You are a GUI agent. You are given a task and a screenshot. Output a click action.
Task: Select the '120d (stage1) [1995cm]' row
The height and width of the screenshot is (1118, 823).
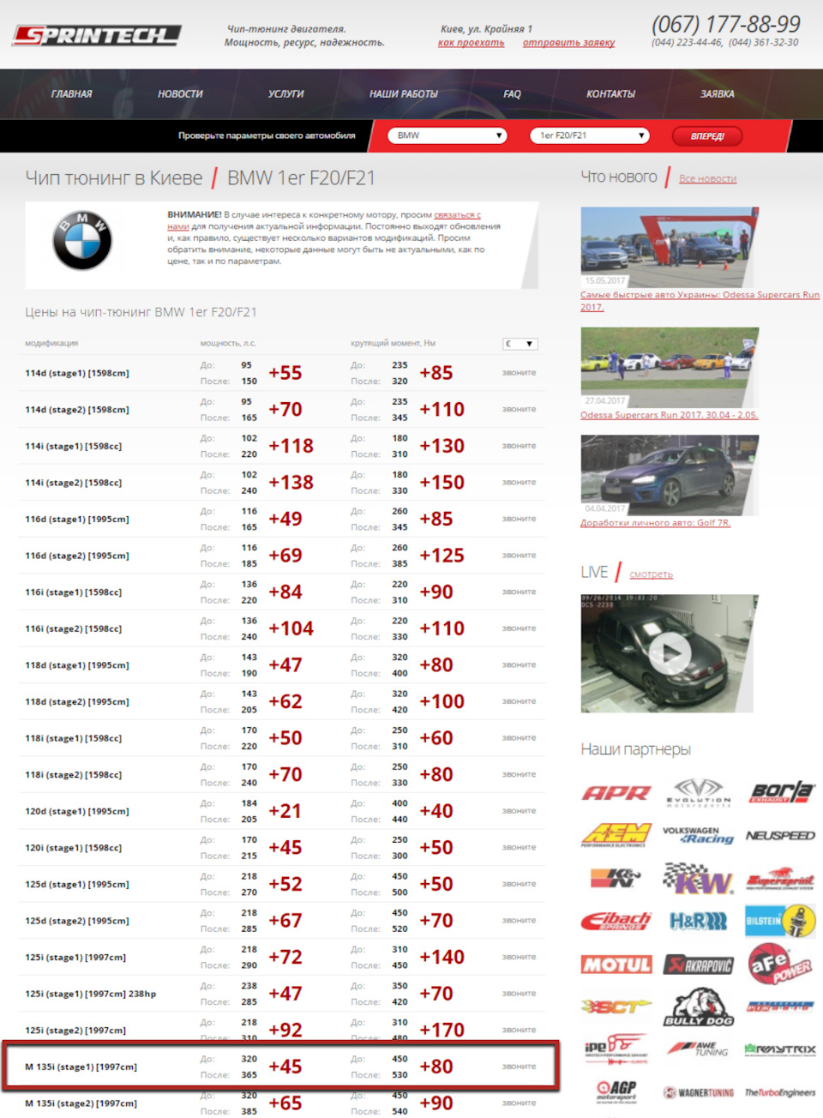tap(281, 811)
